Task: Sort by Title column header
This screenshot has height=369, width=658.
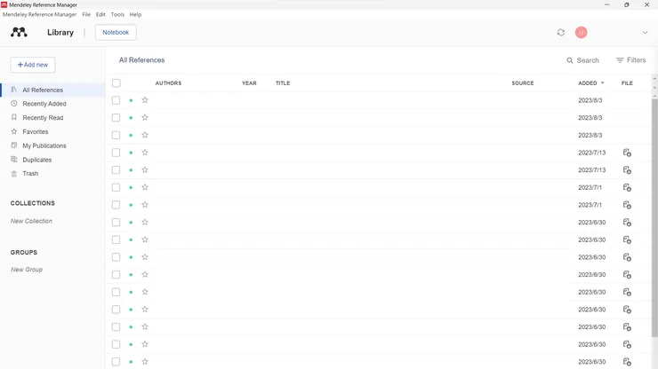Action: tap(283, 82)
